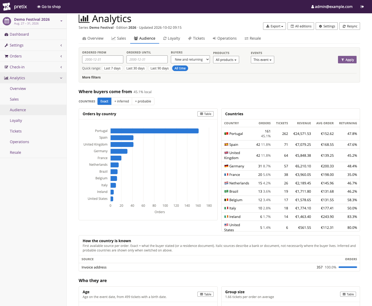This screenshot has width=372, height=306.
Task: Open the Export dropdown
Action: pyautogui.click(x=274, y=26)
